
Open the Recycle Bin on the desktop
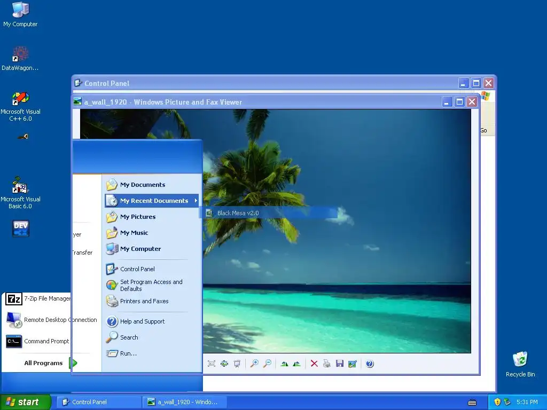tap(520, 364)
